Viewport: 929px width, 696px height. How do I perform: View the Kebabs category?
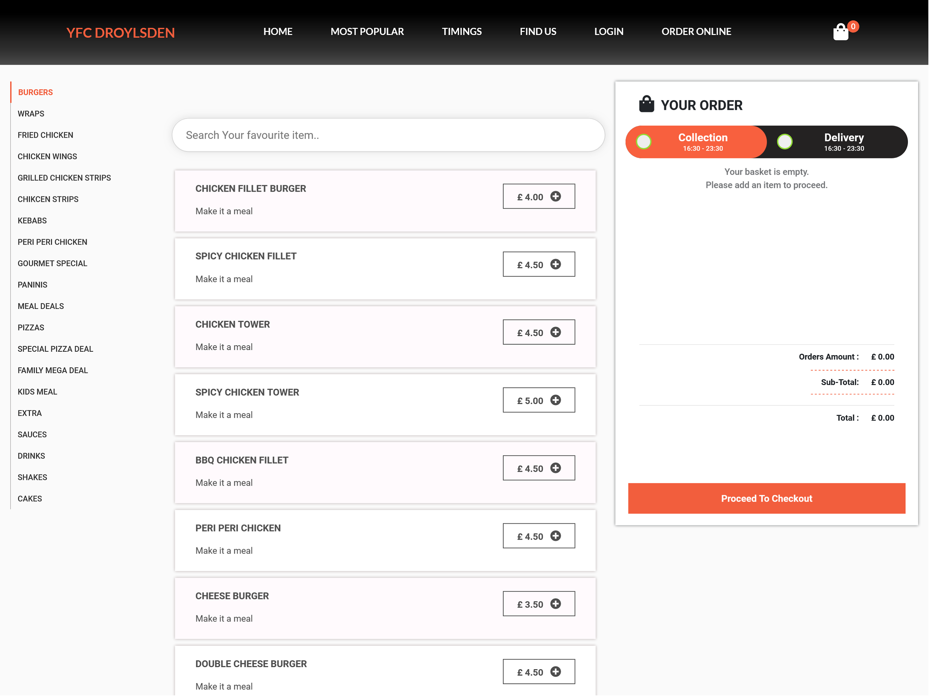(x=32, y=221)
